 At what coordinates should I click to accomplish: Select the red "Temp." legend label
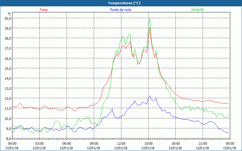[x=44, y=10]
